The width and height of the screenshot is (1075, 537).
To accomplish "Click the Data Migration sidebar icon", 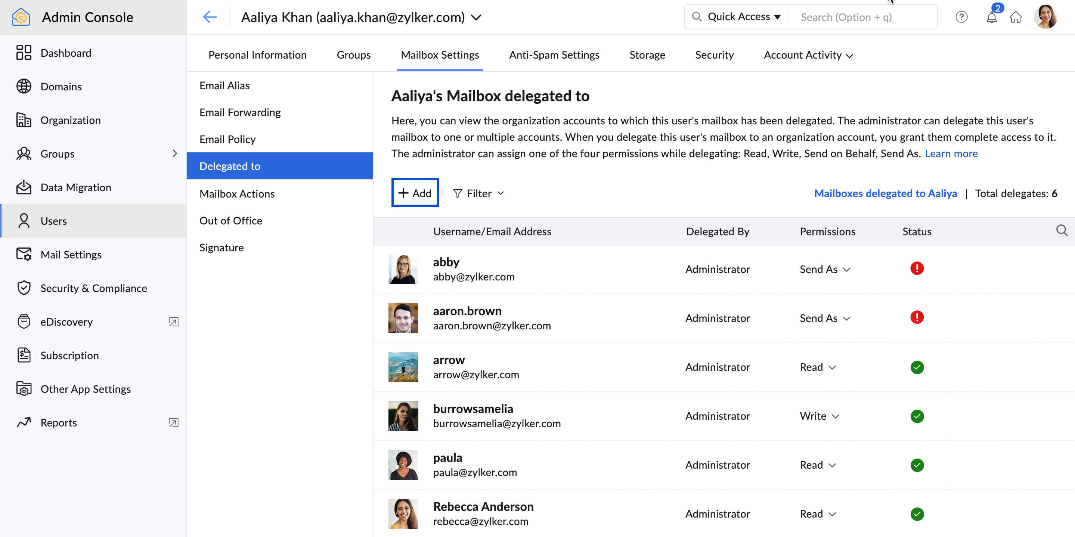I will 24,187.
